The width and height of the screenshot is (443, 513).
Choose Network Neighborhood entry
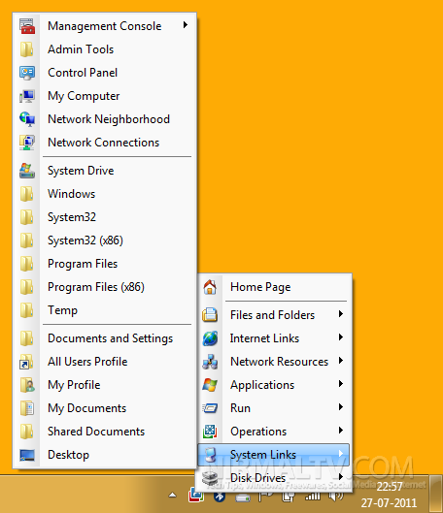pyautogui.click(x=105, y=119)
